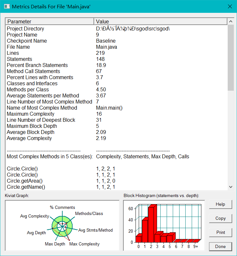Click the Max Complexity axis label
Viewport: 237px width, 256px height.
pos(84,244)
